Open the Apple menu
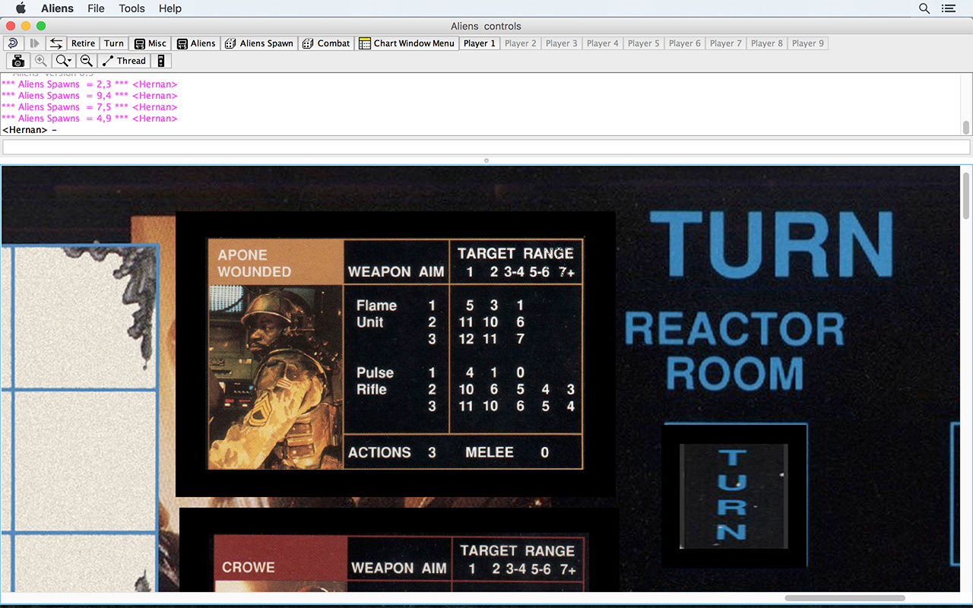 point(21,8)
